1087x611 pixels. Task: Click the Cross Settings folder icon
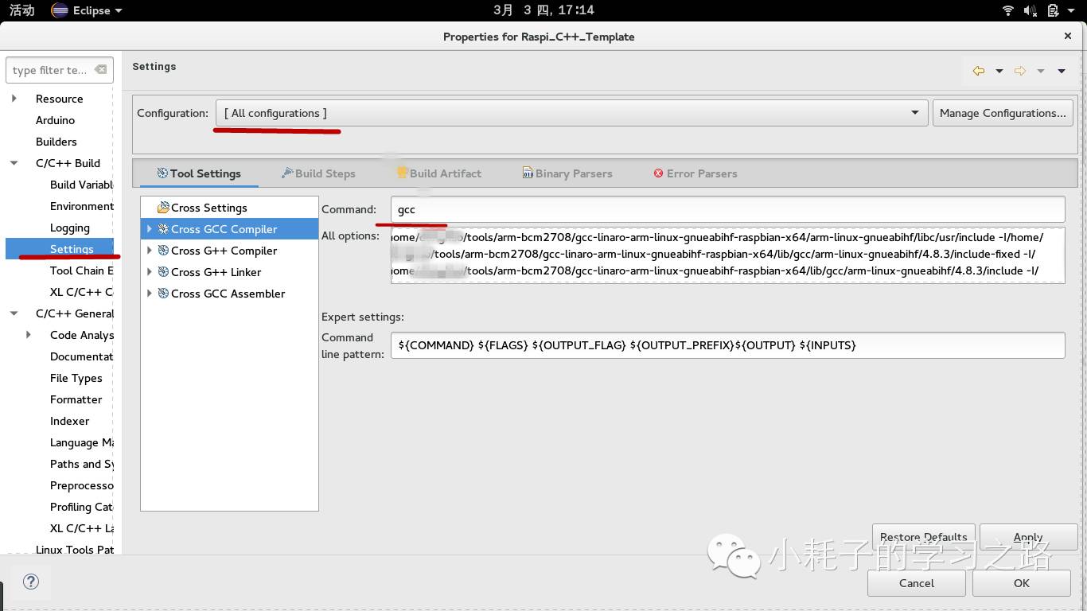click(x=163, y=208)
